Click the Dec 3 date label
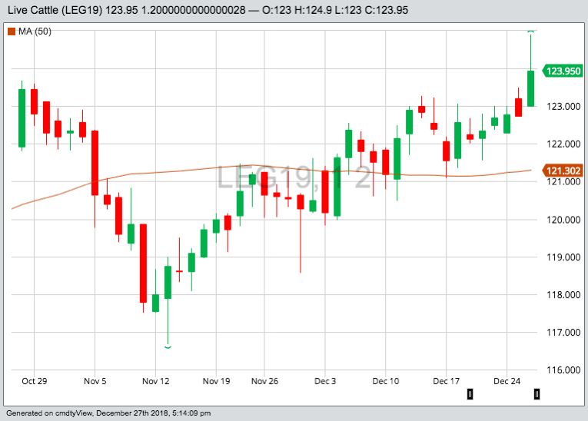Screen dimensions: 588x421 325,381
